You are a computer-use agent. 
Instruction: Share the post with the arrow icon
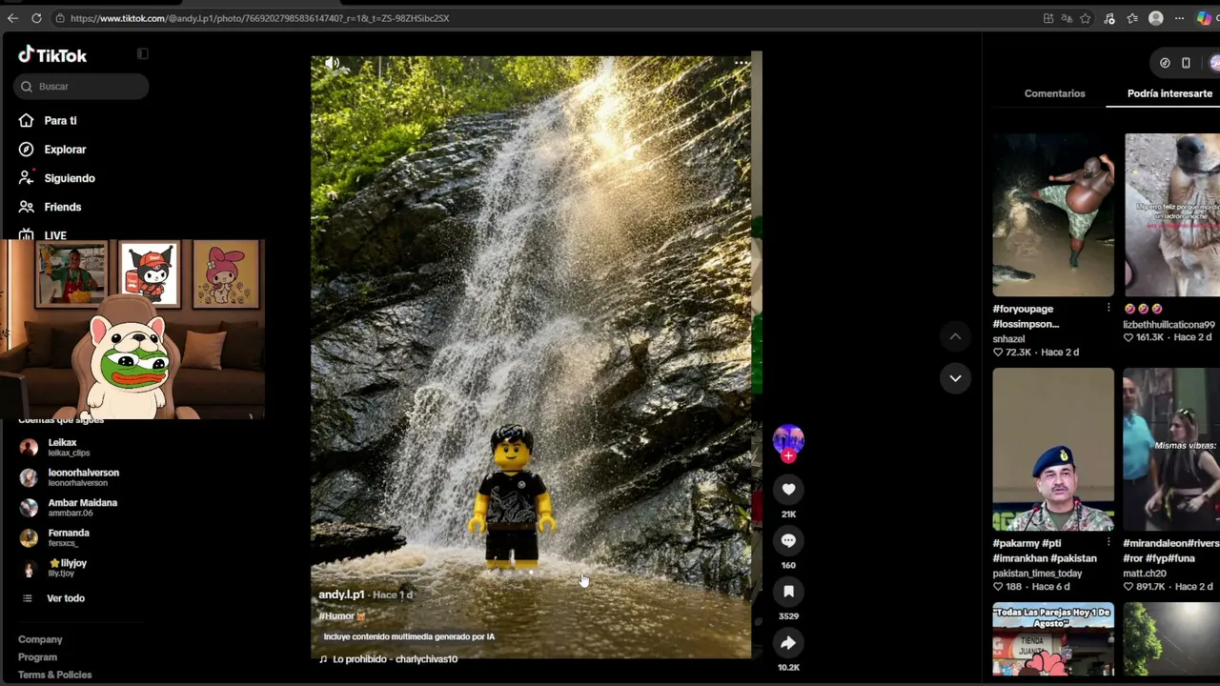click(x=788, y=643)
